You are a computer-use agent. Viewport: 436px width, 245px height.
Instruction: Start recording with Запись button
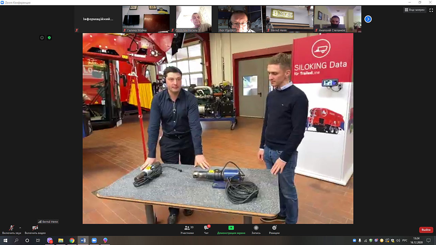coord(256,230)
